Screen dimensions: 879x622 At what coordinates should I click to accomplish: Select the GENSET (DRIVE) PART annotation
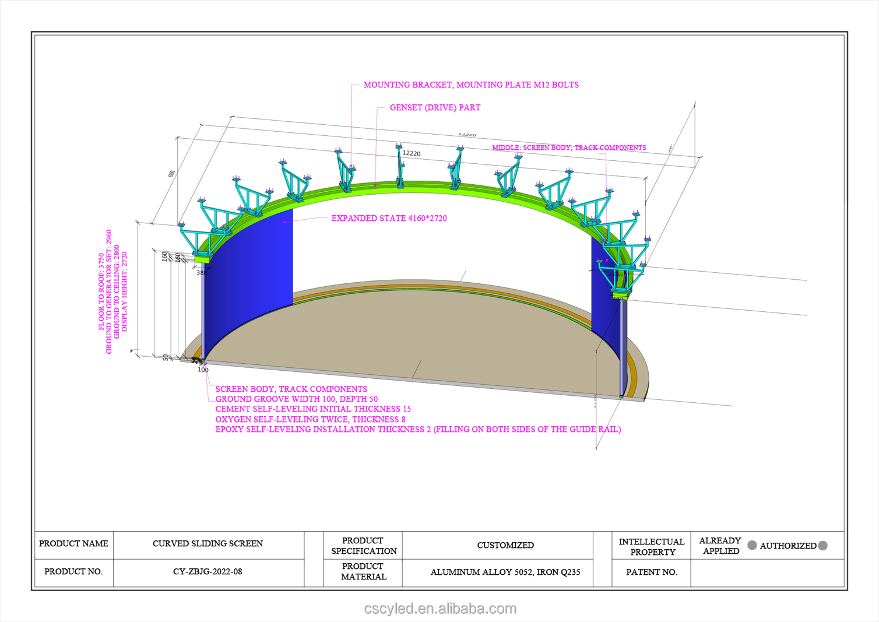435,108
